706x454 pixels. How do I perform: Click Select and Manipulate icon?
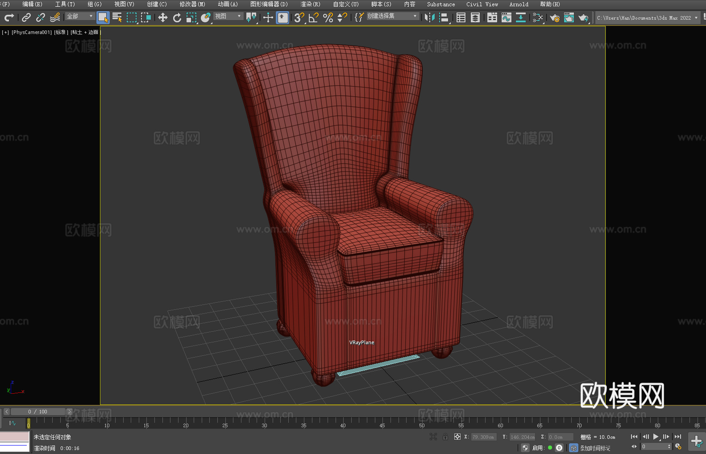268,17
